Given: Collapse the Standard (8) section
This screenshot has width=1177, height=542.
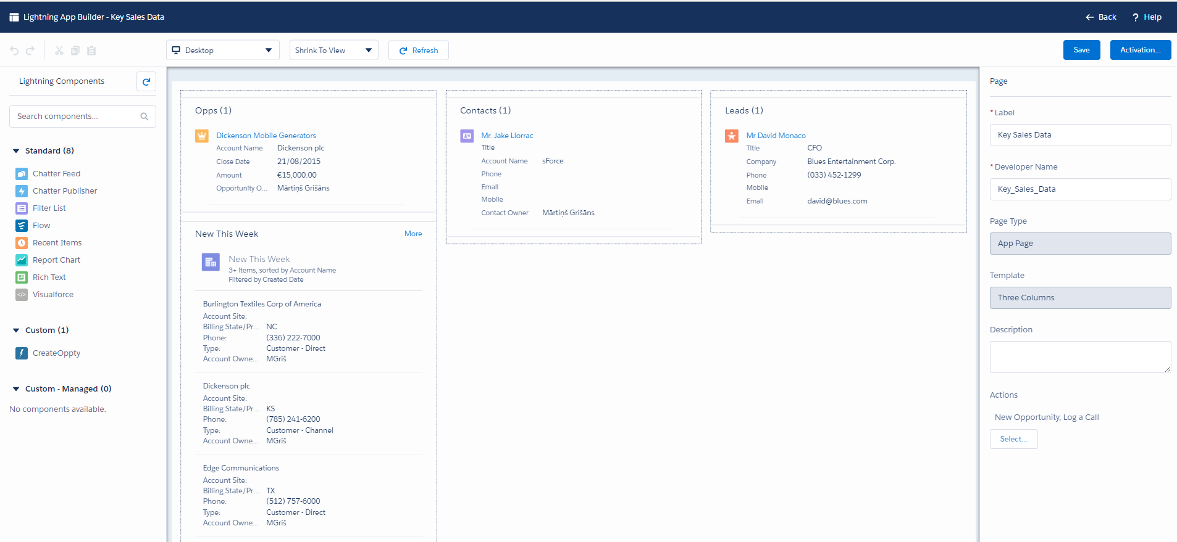Looking at the screenshot, I should coord(16,151).
